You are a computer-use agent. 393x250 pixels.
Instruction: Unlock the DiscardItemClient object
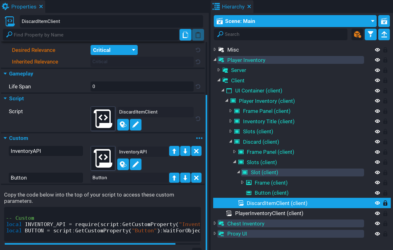point(385,203)
